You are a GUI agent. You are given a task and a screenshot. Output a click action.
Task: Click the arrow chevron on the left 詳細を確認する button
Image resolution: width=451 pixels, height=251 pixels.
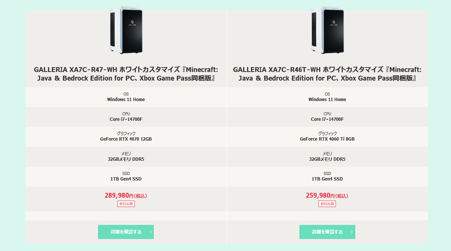click(x=150, y=232)
